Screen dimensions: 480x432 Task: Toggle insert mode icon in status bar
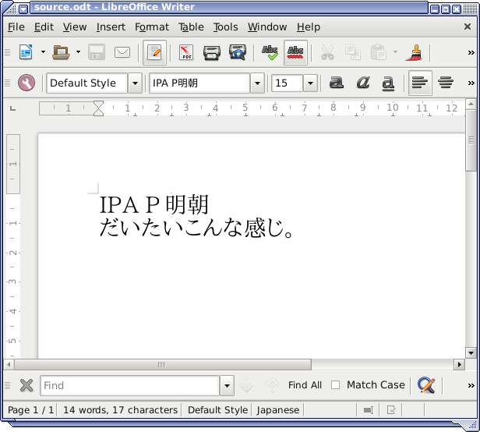click(369, 410)
